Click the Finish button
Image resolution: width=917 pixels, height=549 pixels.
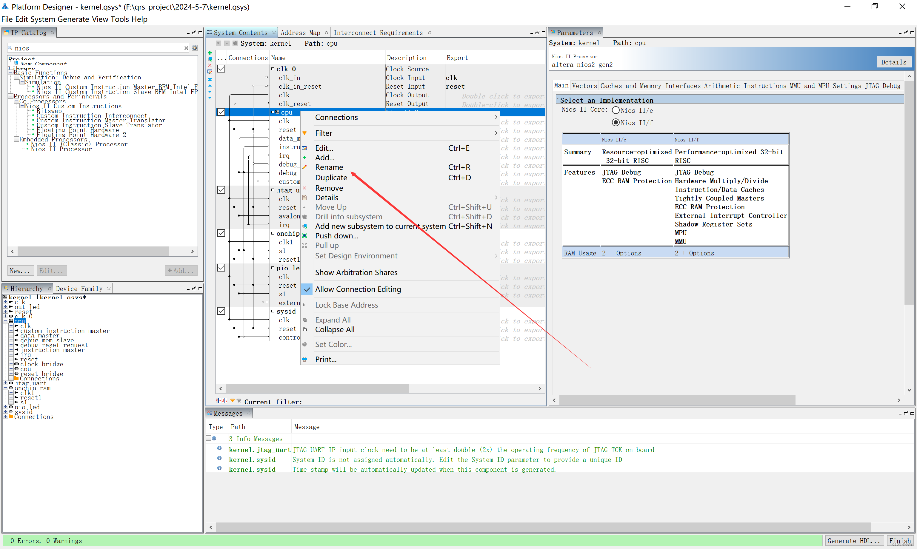click(x=900, y=540)
